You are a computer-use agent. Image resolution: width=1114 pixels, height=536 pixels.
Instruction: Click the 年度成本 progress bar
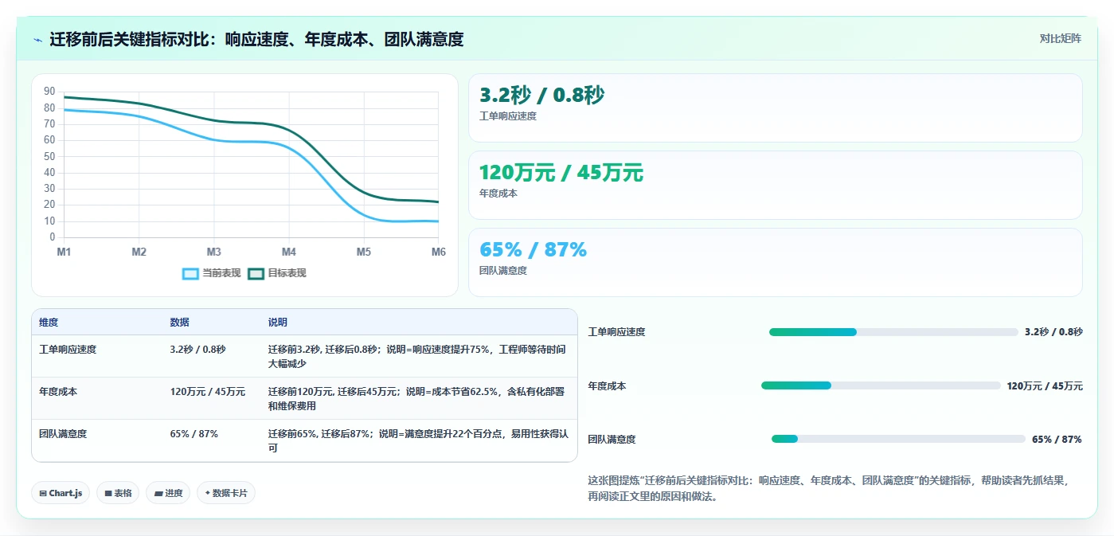[x=881, y=385]
